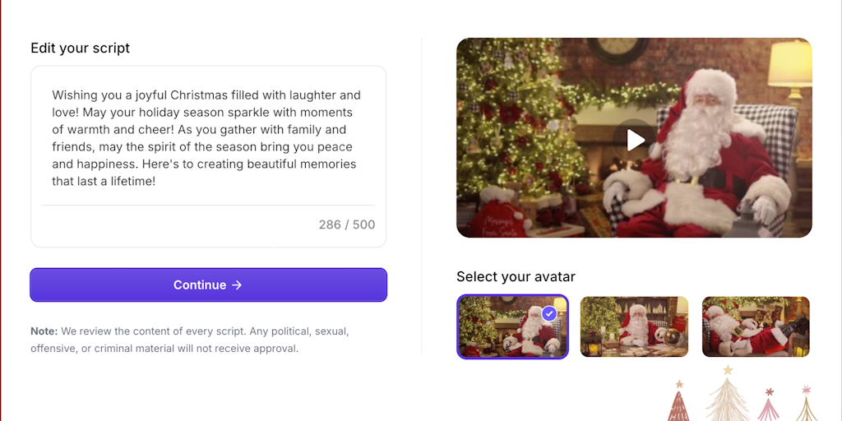Choose the Santa at desk avatar
Screen dimensions: 842x421
[x=634, y=326]
